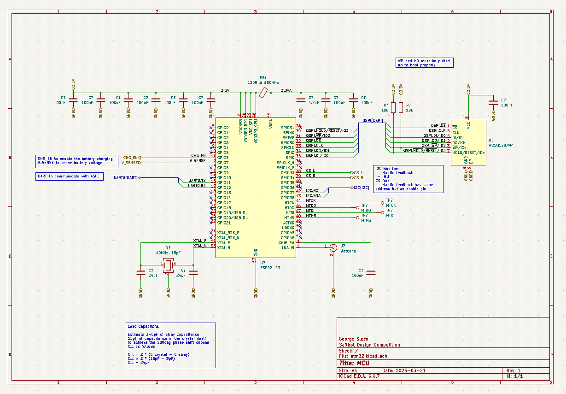Click the 'File: stm32.kicad_sch' field

coord(363,356)
